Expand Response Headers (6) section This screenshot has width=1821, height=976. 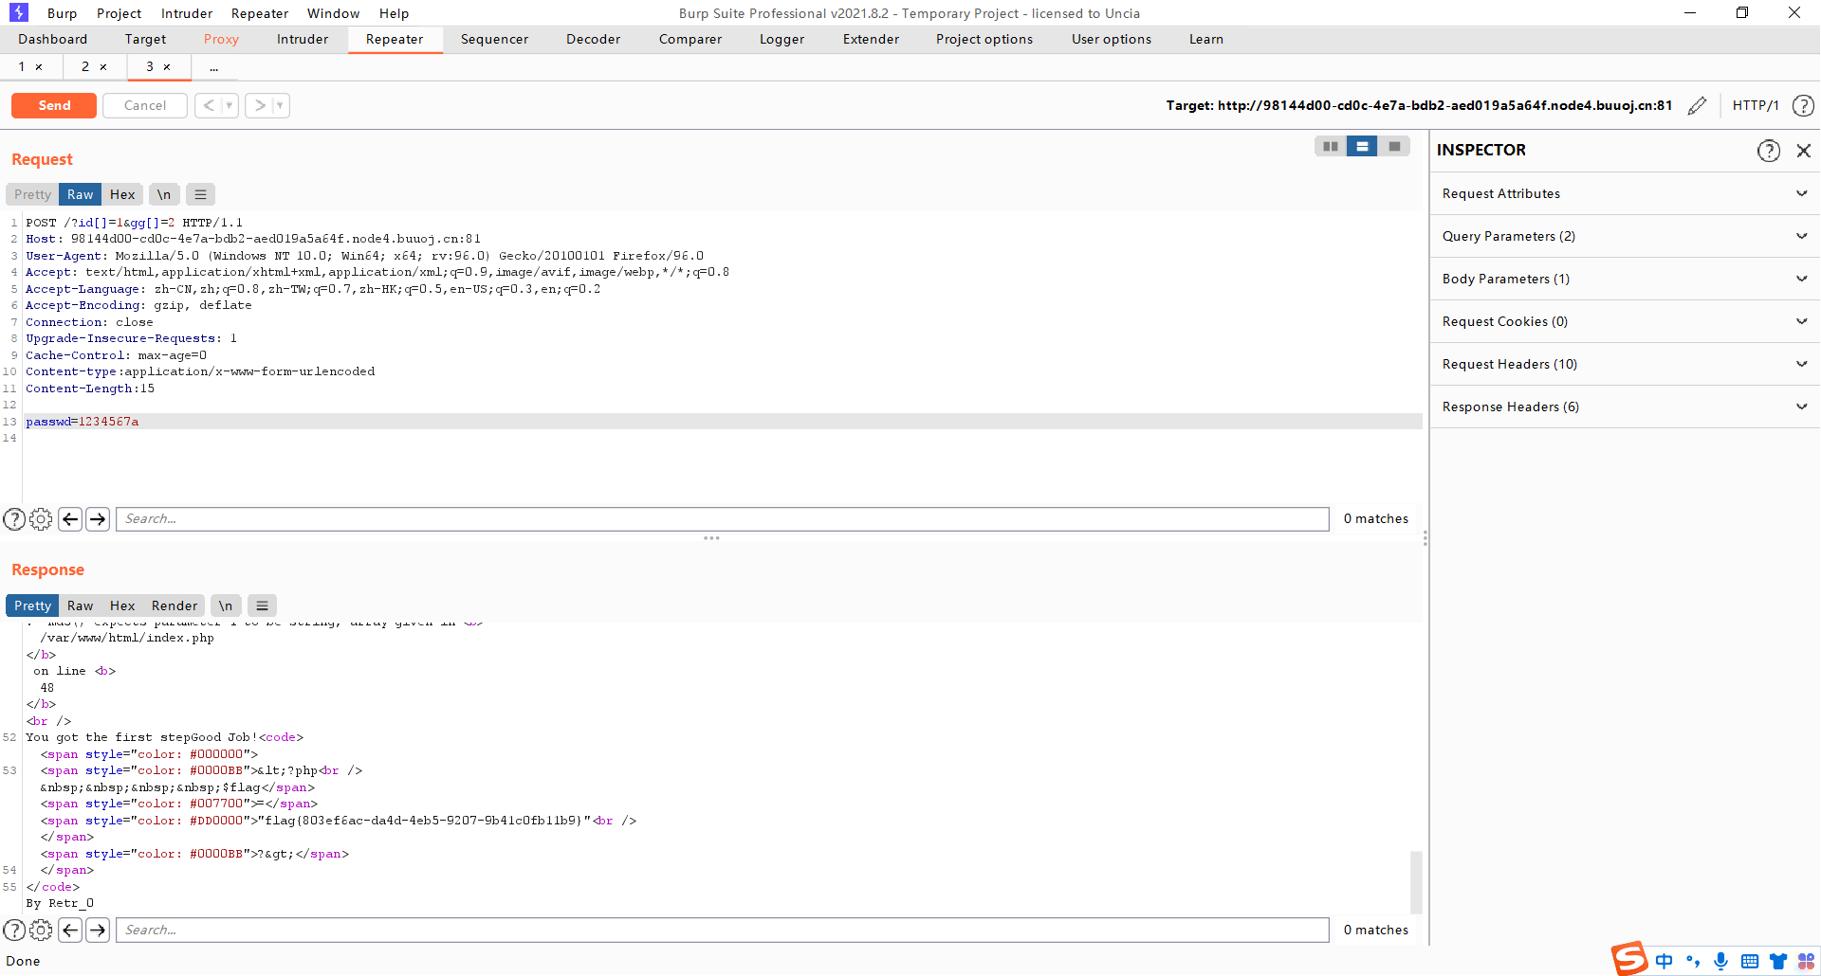1625,407
